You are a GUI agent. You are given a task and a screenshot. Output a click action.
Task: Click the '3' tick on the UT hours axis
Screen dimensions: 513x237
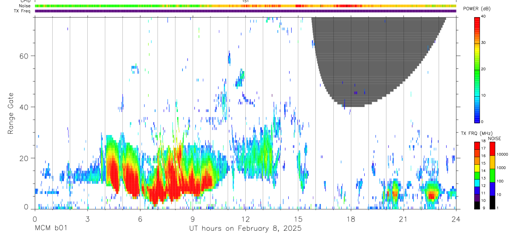87,219
